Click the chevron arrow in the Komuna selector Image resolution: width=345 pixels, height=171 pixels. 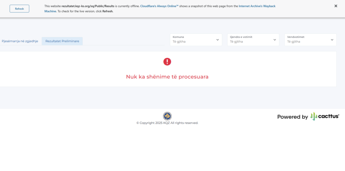point(217,40)
